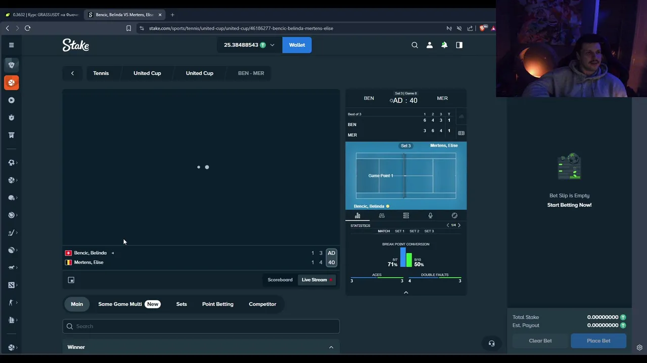
Task: Open the standings list tab in tracker
Action: [x=406, y=216]
